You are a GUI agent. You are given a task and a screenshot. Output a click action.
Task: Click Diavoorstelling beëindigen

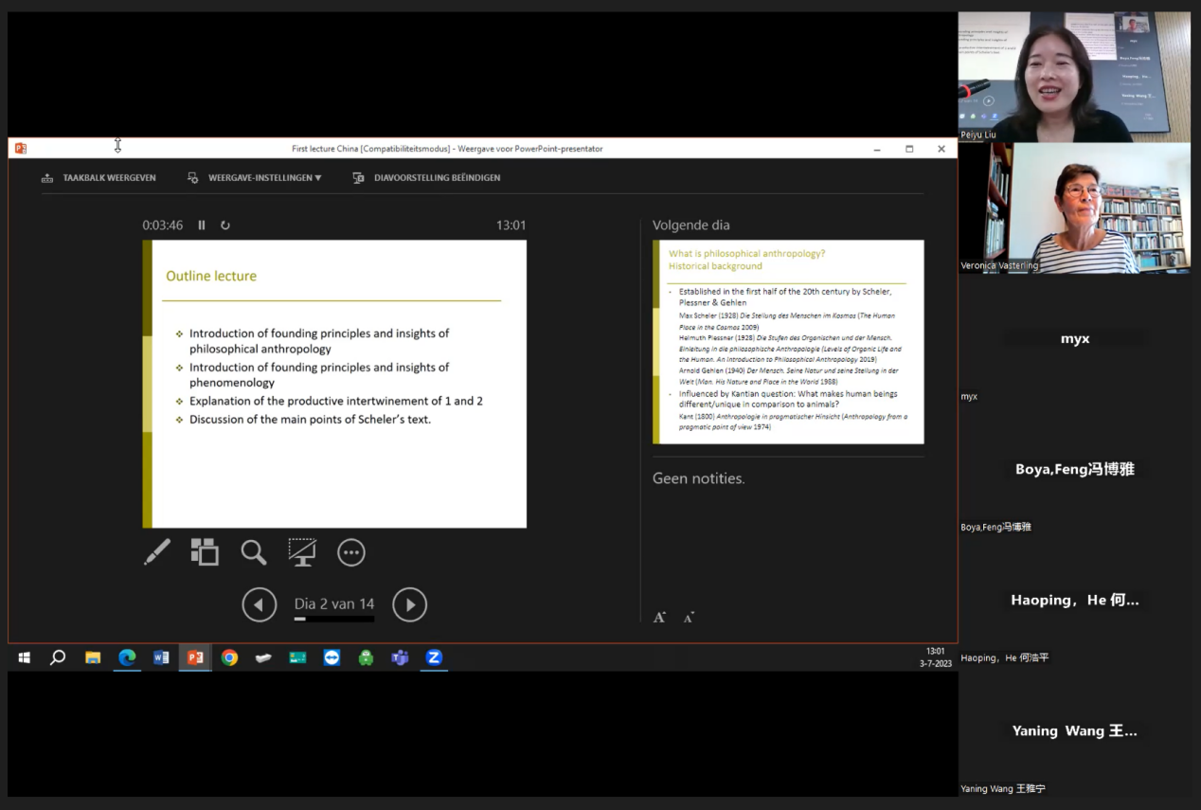pyautogui.click(x=426, y=178)
